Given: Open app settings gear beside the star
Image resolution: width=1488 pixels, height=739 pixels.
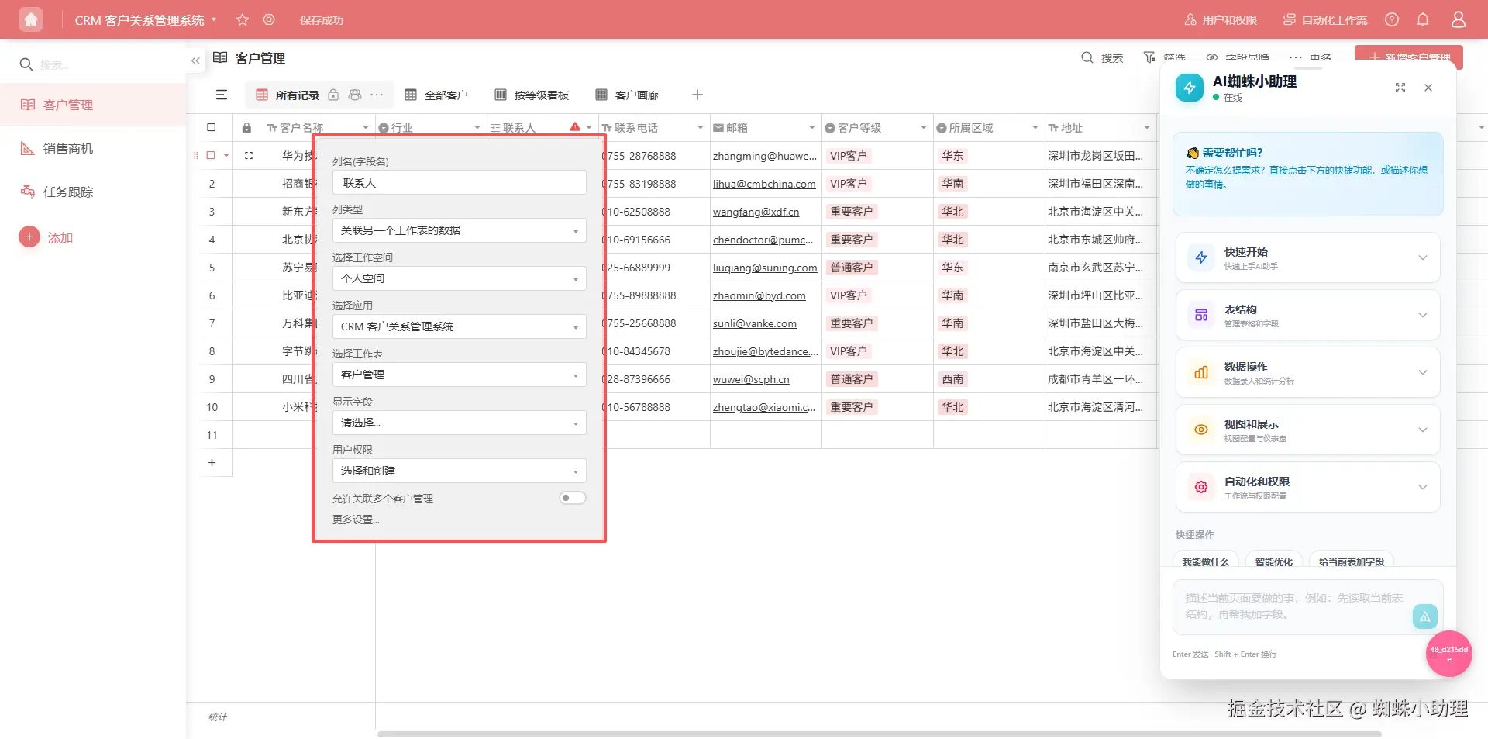Looking at the screenshot, I should click(269, 19).
